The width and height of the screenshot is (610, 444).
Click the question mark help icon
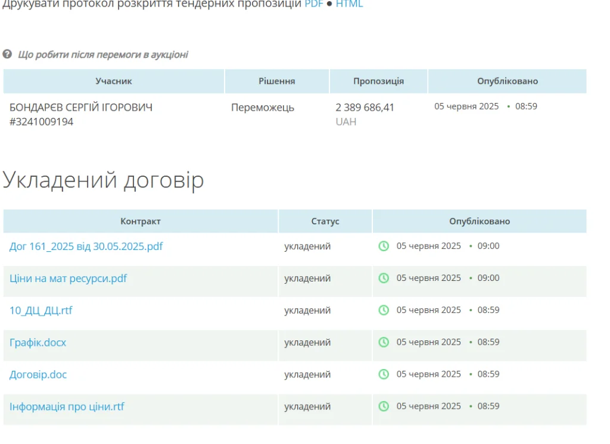[x=7, y=54]
